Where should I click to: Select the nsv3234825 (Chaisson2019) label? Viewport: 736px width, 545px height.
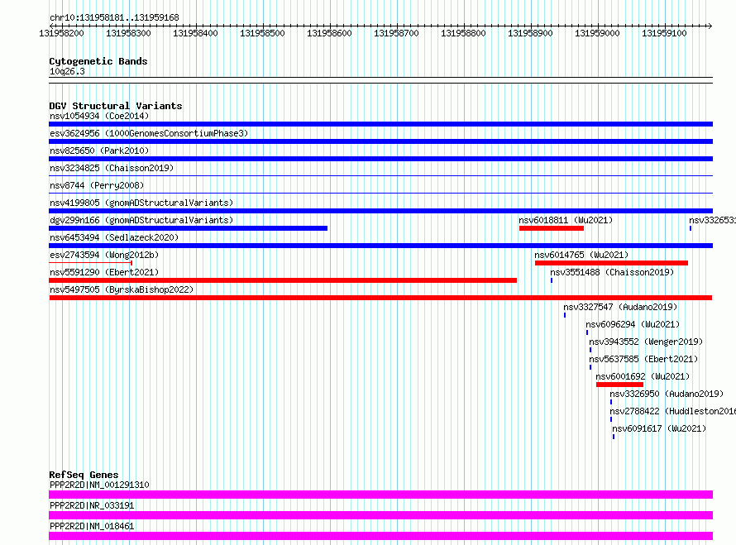click(112, 168)
